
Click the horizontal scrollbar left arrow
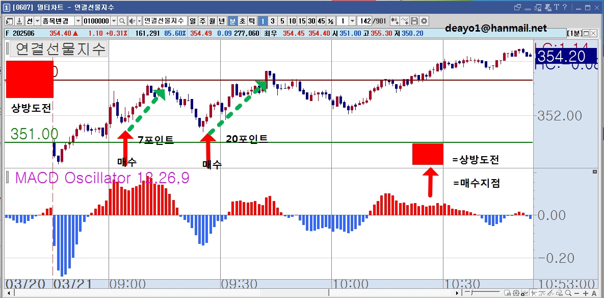(9, 293)
